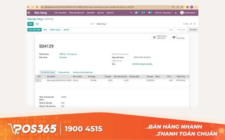
Task: Click the IN PDF button
Action: [66, 30]
